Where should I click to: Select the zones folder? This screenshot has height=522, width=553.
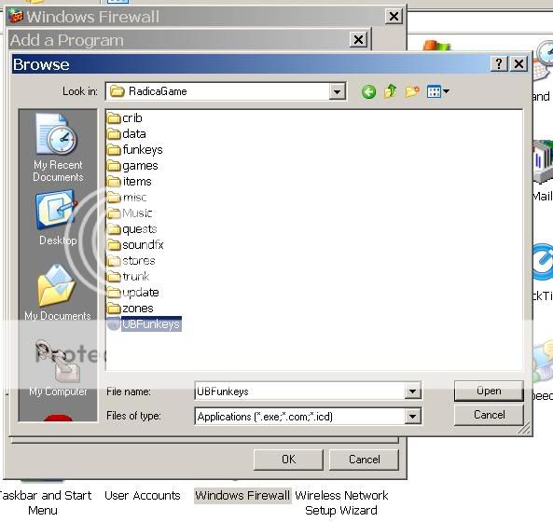point(131,309)
